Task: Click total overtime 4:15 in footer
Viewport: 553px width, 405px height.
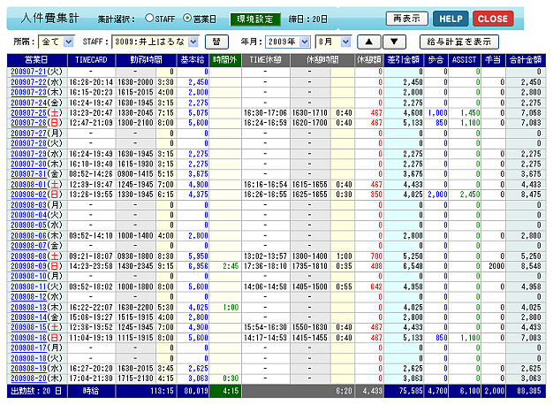Action: (x=231, y=391)
